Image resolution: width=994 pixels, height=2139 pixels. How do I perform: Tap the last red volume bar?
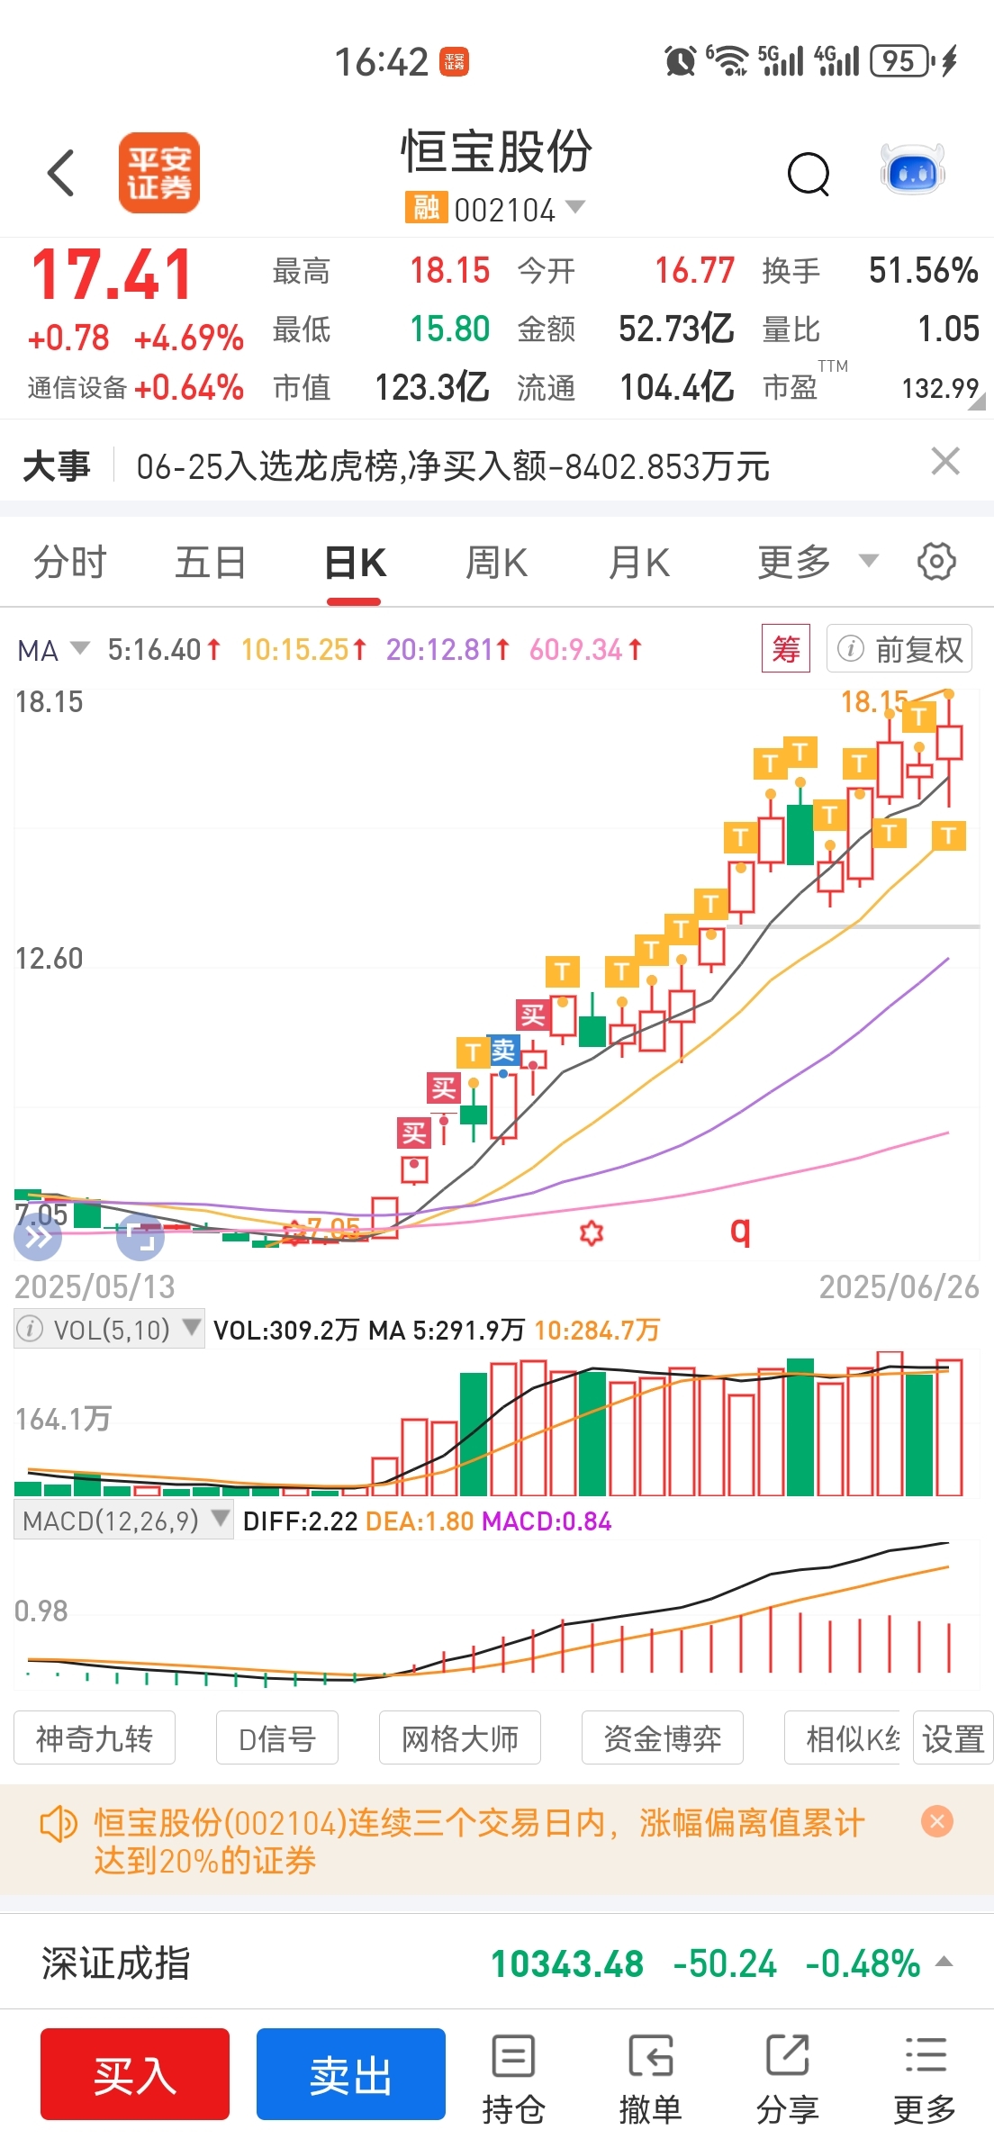[x=949, y=1428]
